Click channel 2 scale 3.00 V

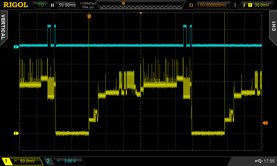70,161
